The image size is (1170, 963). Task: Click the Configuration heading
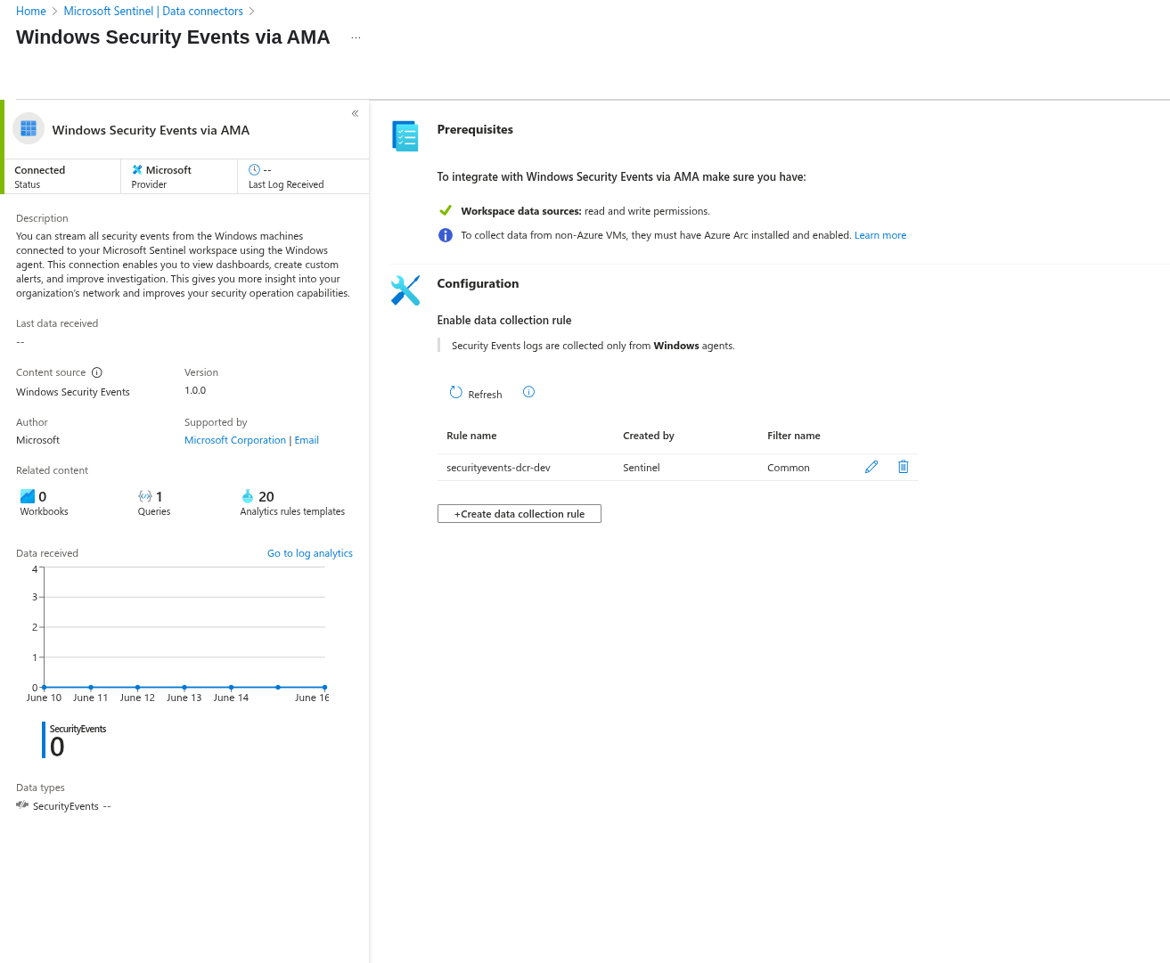[478, 283]
